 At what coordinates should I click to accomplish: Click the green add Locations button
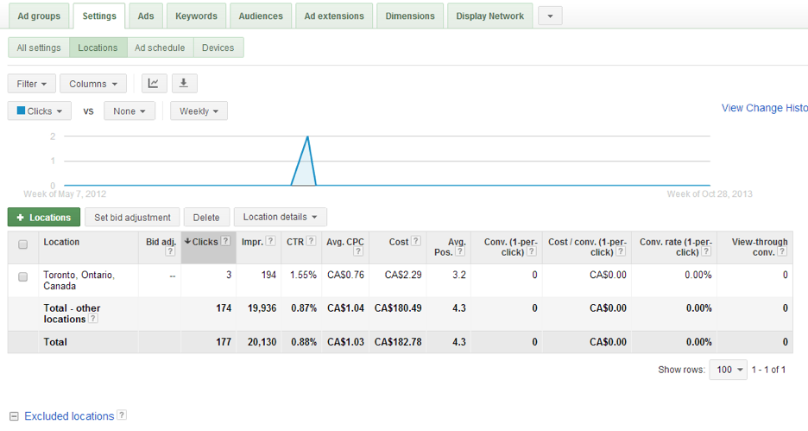click(x=44, y=218)
